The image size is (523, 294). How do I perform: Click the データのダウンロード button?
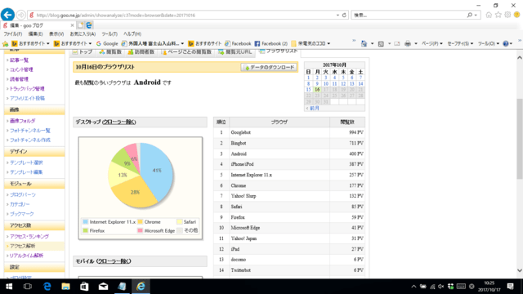coord(269,67)
